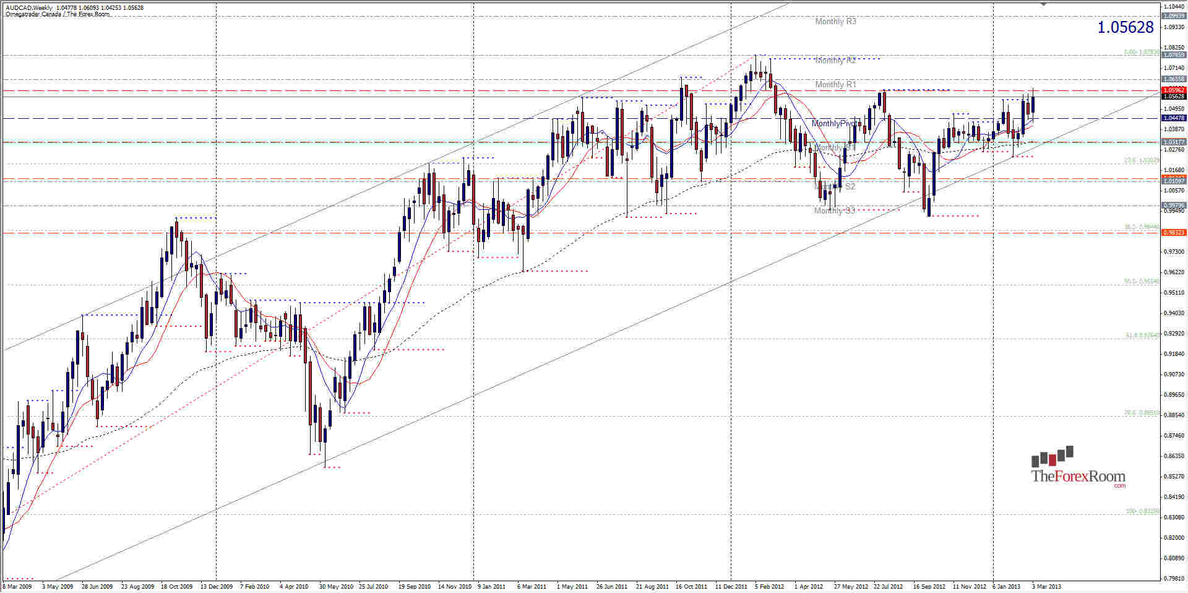This screenshot has height=593, width=1188.
Task: Select the green 1.03177 price tag
Action: click(1171, 141)
